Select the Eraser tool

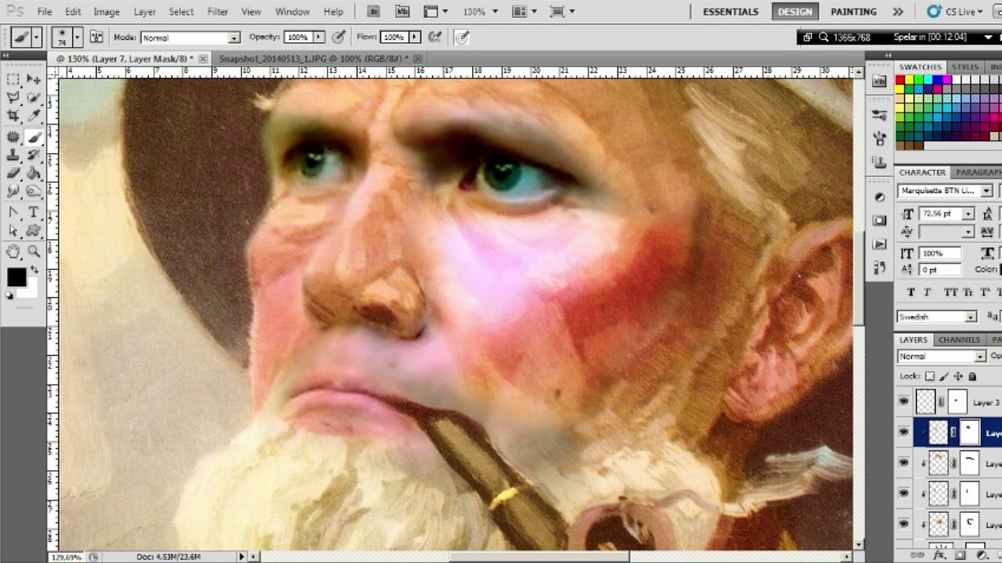pos(13,173)
